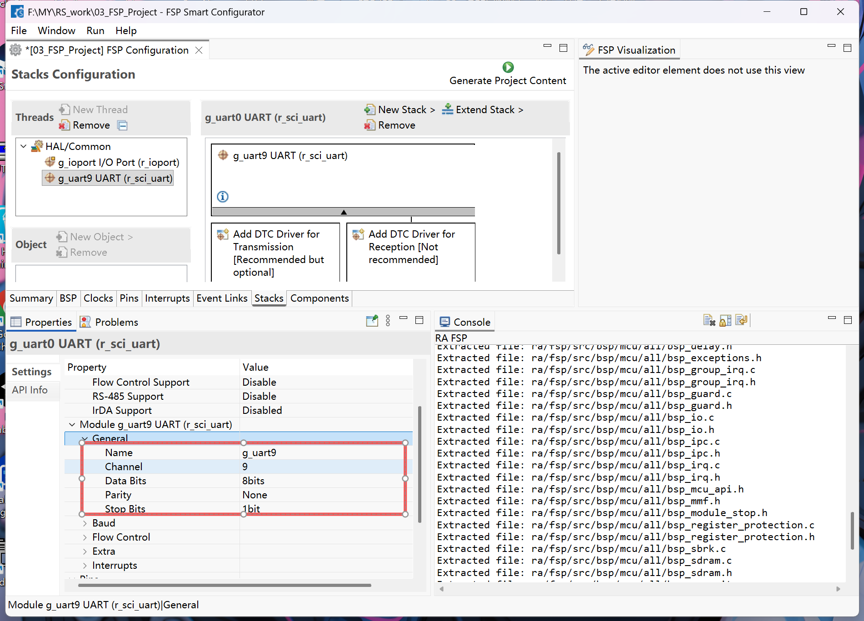The image size is (864, 621).
Task: Click the Console scroll lock icon
Action: pos(725,320)
